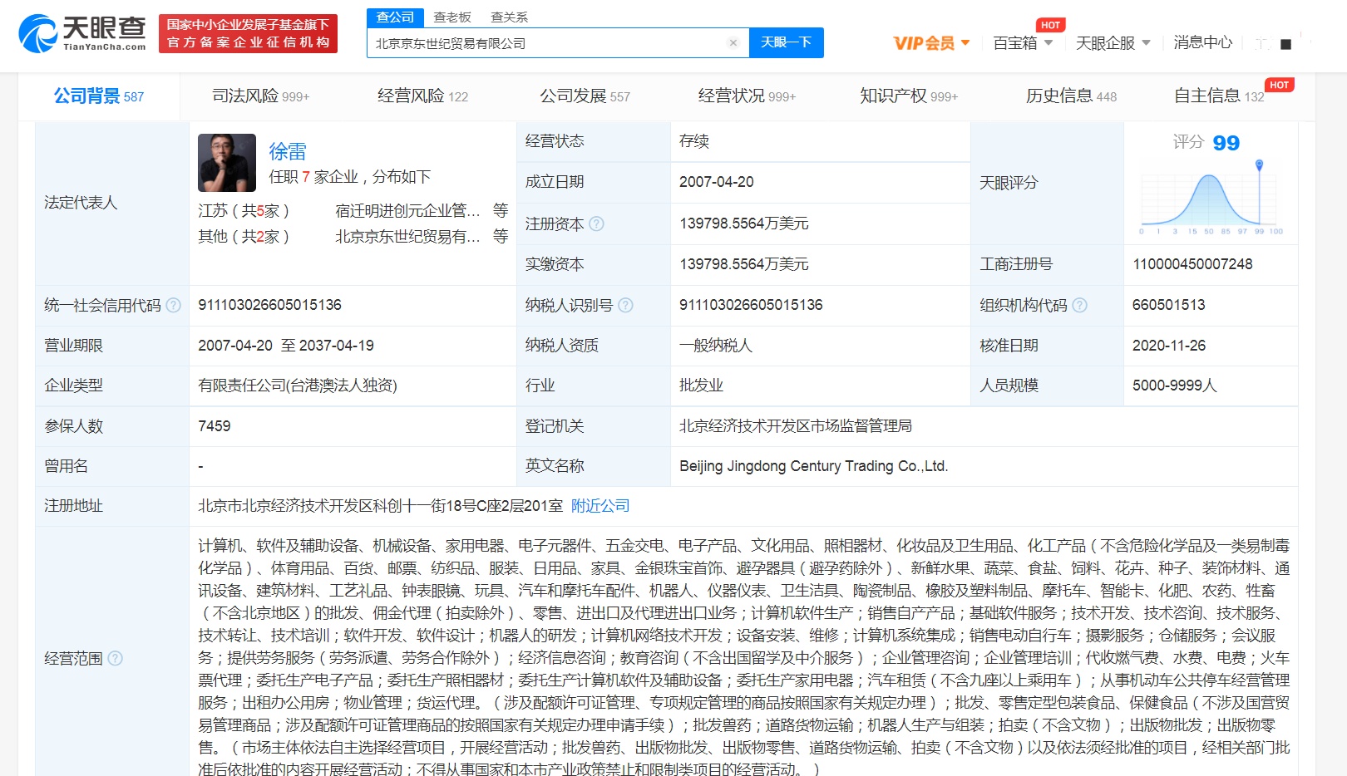The height and width of the screenshot is (776, 1347).
Task: Select the 99 score value
Action: tap(1226, 144)
